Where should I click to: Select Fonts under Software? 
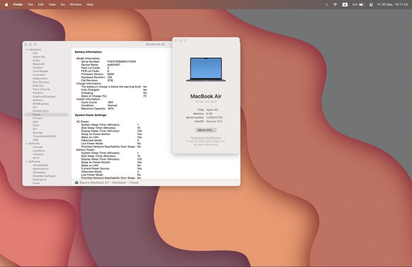(36, 183)
